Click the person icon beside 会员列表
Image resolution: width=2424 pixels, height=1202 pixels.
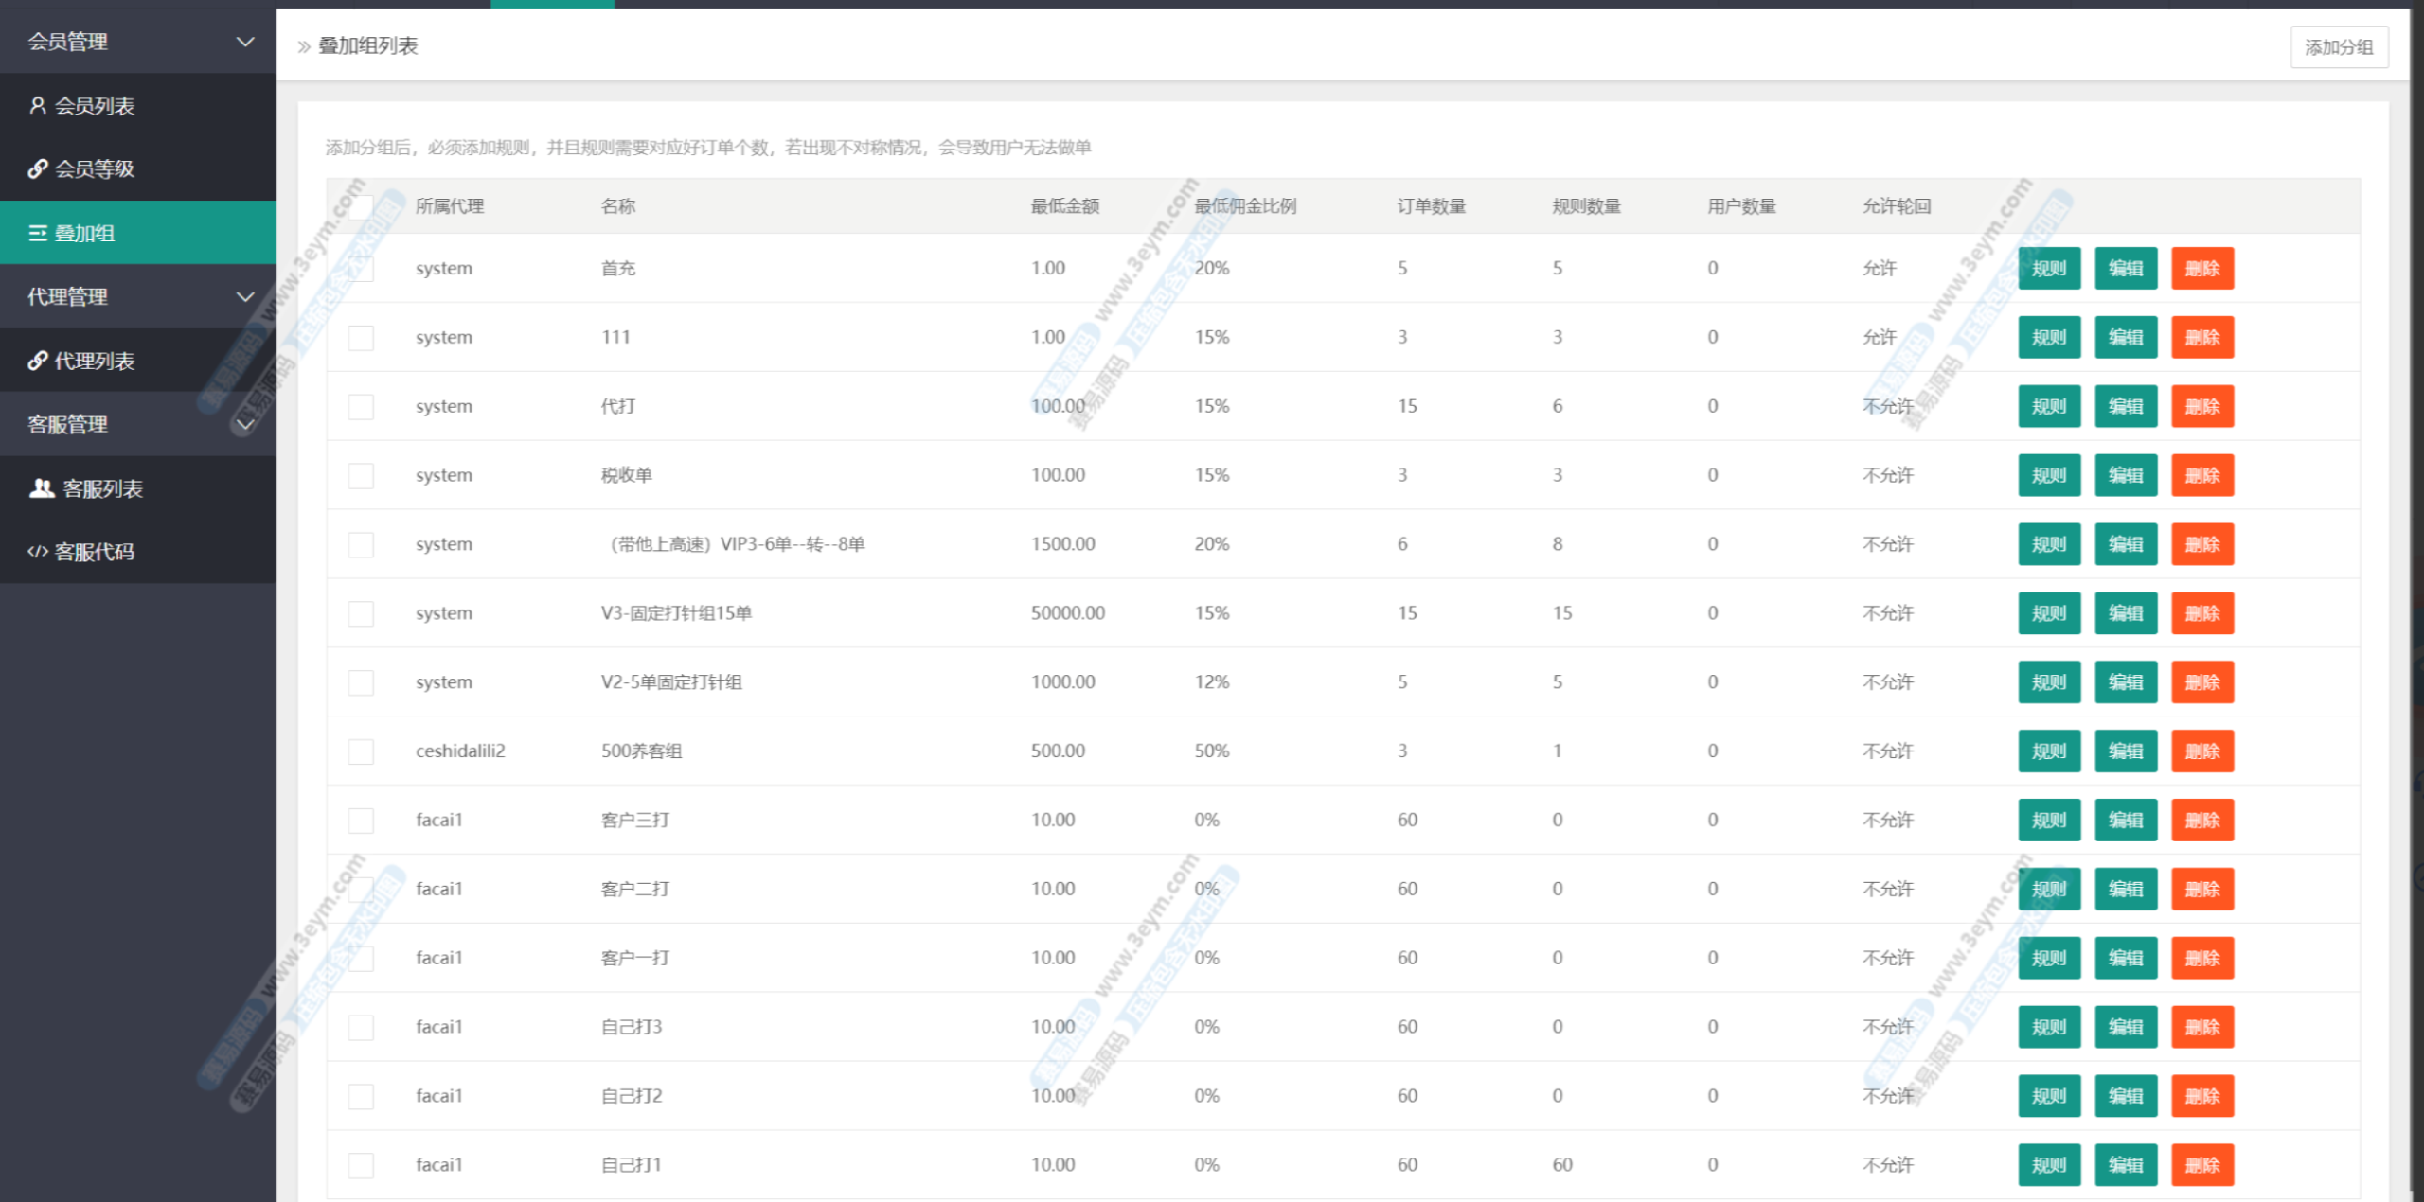[38, 105]
